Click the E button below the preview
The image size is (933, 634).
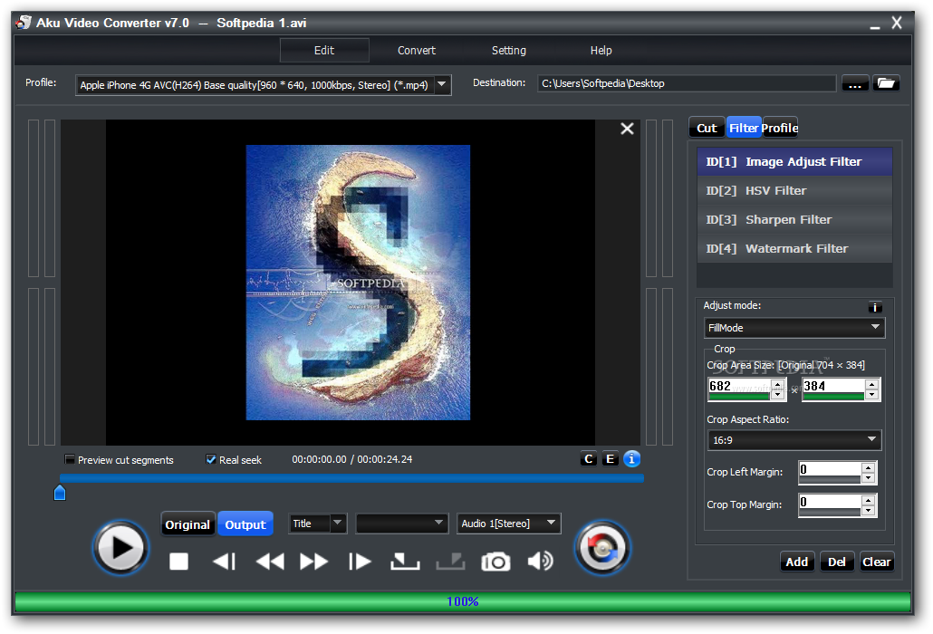(x=610, y=459)
